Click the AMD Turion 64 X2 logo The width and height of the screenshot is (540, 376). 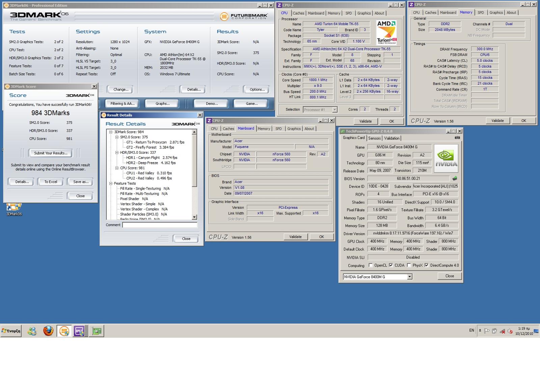(386, 32)
